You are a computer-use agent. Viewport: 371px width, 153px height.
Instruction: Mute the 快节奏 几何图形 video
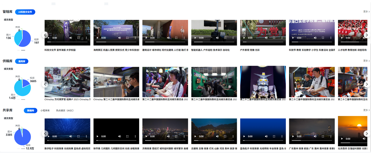pos(120,137)
